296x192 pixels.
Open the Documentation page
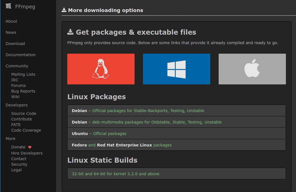(20, 55)
